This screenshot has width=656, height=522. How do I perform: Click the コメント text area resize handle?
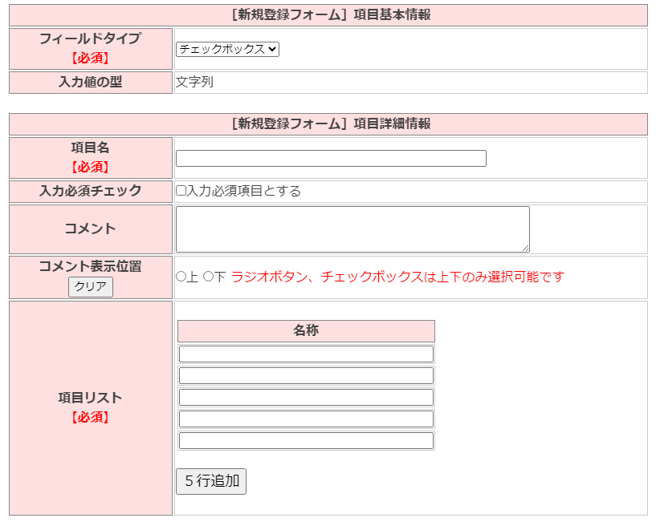click(525, 248)
